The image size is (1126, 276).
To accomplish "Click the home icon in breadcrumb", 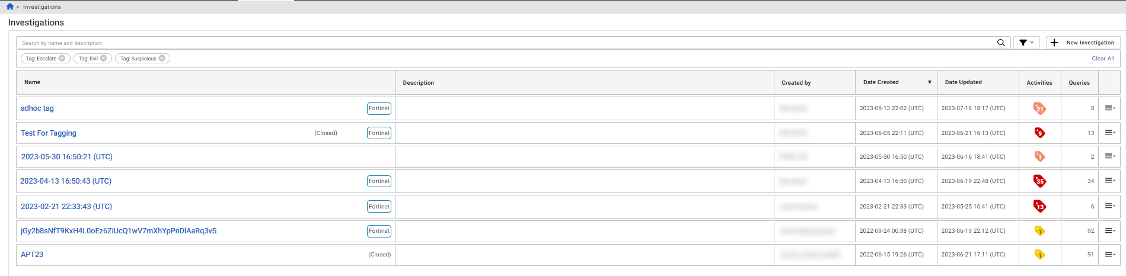I will pyautogui.click(x=10, y=7).
